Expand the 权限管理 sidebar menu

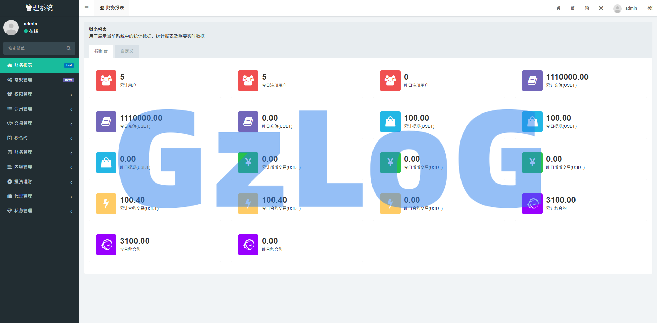(x=39, y=94)
